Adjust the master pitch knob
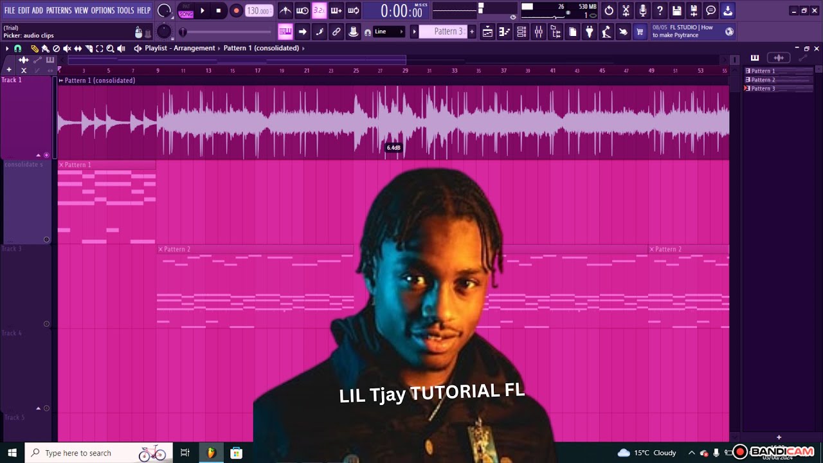This screenshot has height=463, width=823. pyautogui.click(x=165, y=32)
